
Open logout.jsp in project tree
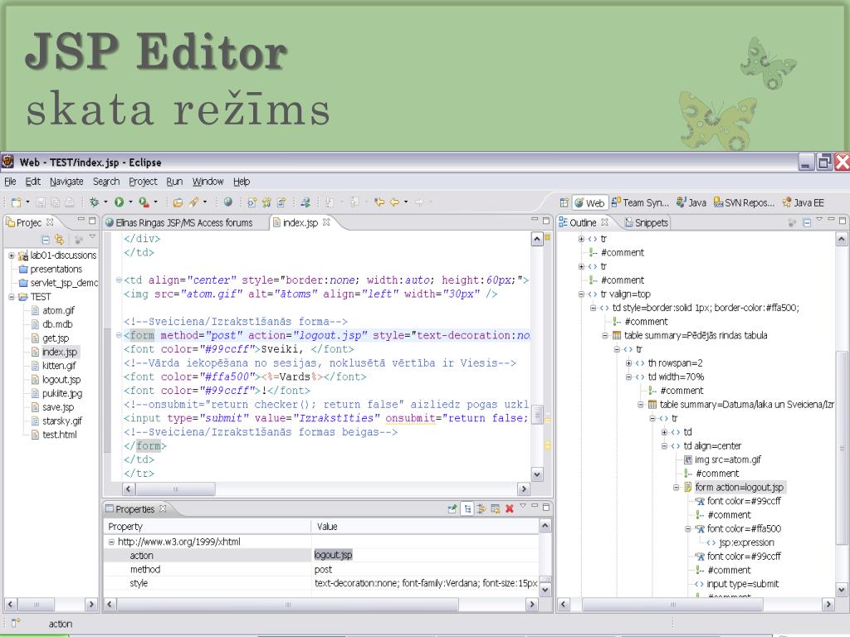61,380
